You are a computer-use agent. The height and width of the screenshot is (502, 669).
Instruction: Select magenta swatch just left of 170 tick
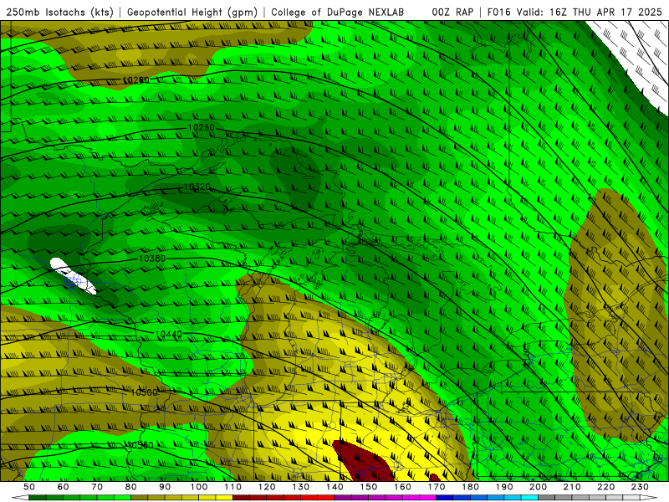[x=427, y=498]
